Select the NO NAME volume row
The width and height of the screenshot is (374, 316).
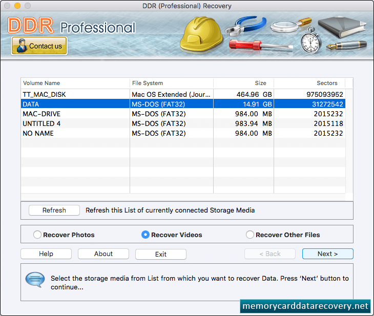[183, 133]
